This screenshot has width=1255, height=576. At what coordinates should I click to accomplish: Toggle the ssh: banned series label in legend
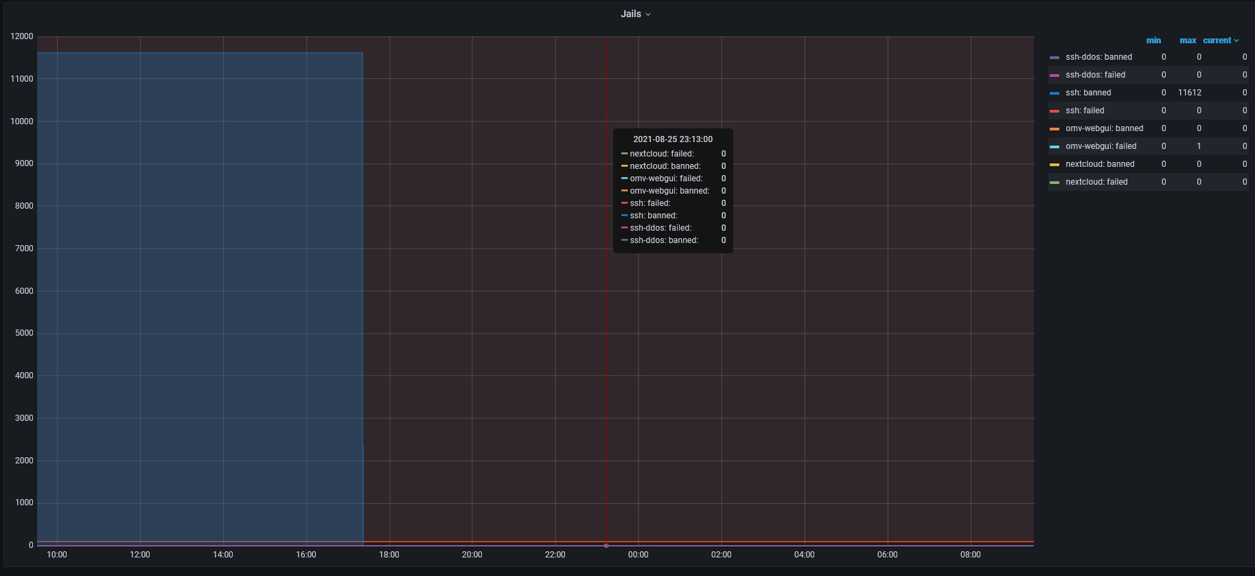coord(1088,93)
